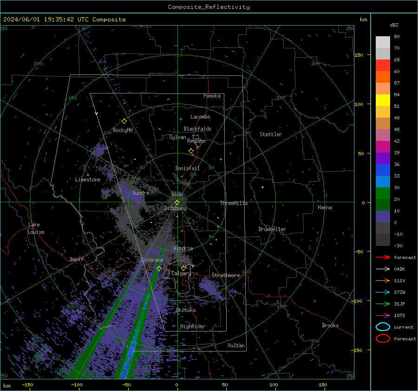This screenshot has width=418, height=391.
Task: Click the red 'forecast' ellipse legend icon
Action: tap(383, 338)
